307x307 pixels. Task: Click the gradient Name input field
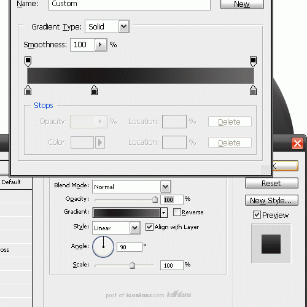(x=130, y=4)
